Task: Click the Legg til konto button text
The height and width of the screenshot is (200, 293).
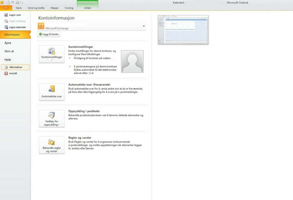Action: pyautogui.click(x=51, y=34)
